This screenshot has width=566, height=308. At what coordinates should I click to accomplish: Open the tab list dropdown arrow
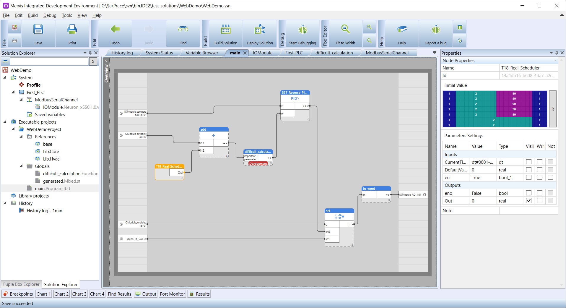point(435,52)
